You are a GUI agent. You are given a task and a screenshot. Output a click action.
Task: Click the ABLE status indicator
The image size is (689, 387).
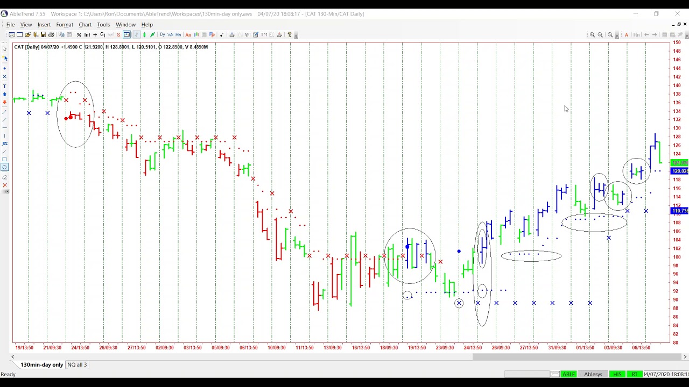click(x=568, y=374)
